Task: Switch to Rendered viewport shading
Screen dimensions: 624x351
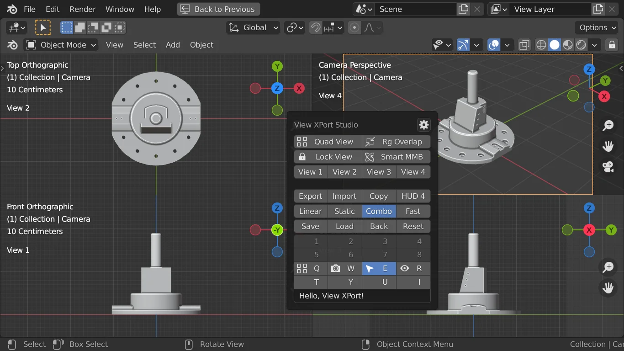Action: pos(581,45)
